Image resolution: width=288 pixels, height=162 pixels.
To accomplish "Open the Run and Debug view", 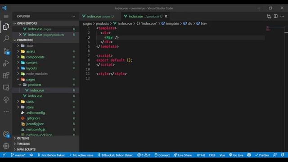I will [6, 63].
